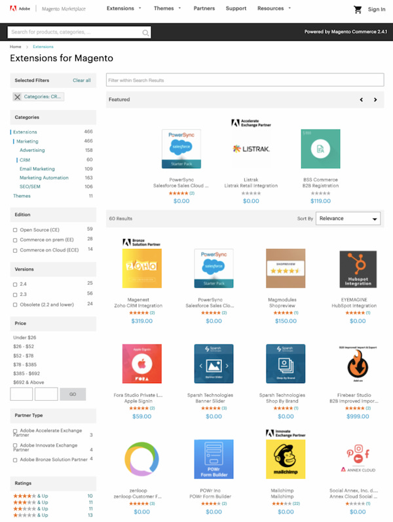
Task: Open the Apple Signin extension icon
Action: point(142,364)
